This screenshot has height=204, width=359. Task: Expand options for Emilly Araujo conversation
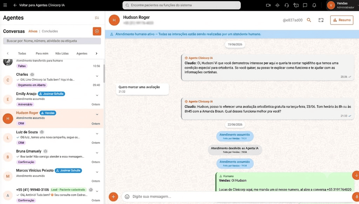point(97,95)
